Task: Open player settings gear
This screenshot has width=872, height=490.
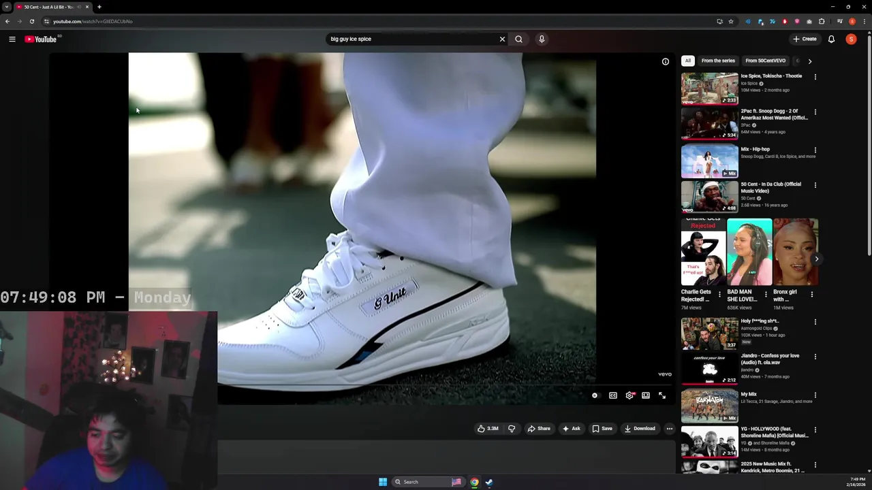Action: tap(629, 395)
